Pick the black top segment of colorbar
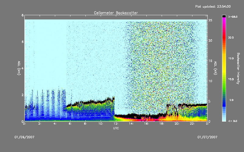The width and height of the screenshot is (244, 152). (224, 16)
